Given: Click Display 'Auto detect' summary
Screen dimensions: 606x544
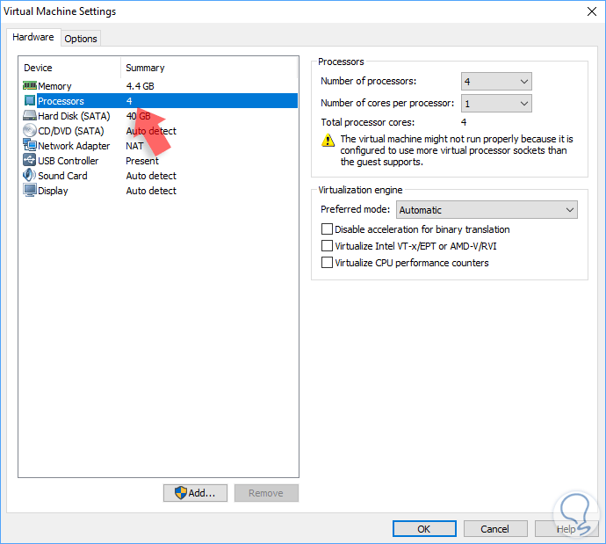Looking at the screenshot, I should (151, 191).
